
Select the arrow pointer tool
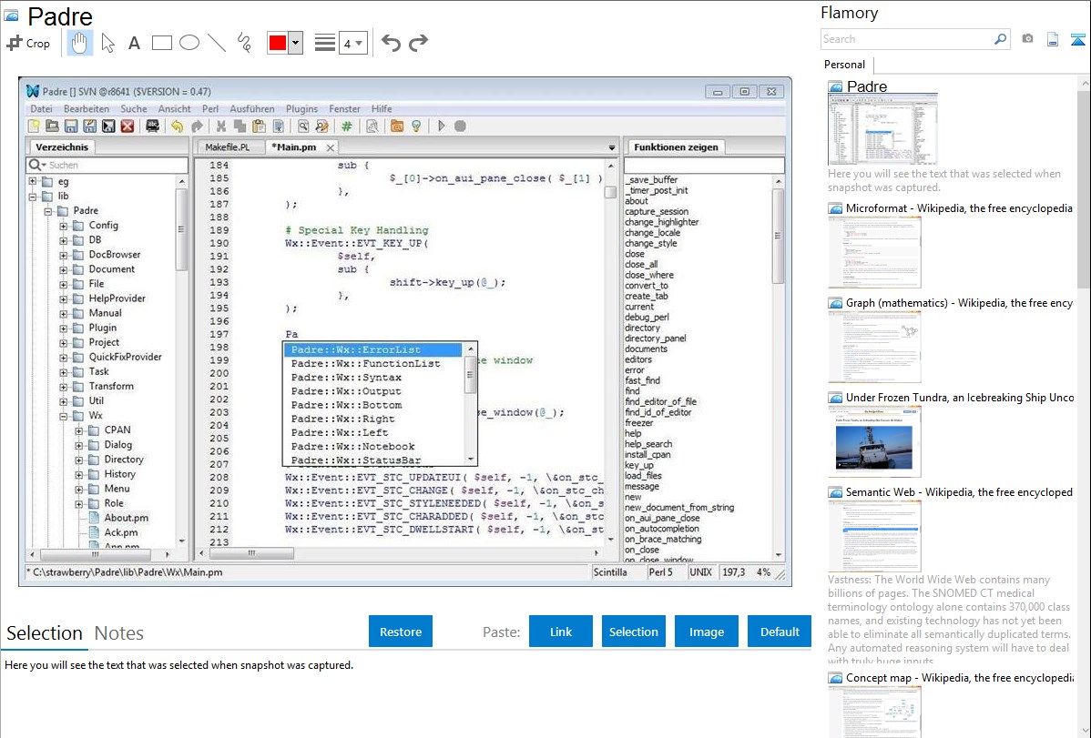coord(108,43)
